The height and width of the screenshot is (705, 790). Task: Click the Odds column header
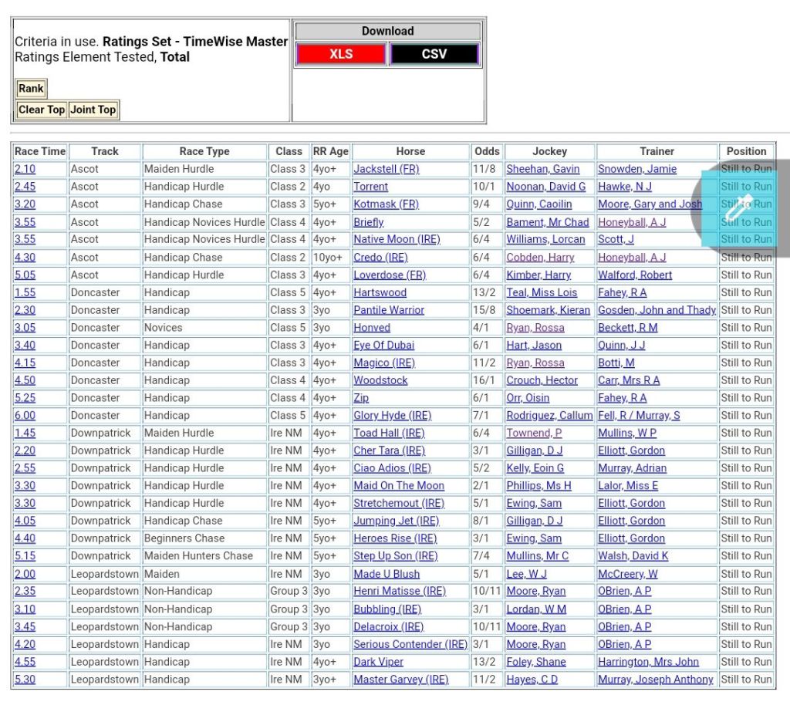point(487,151)
